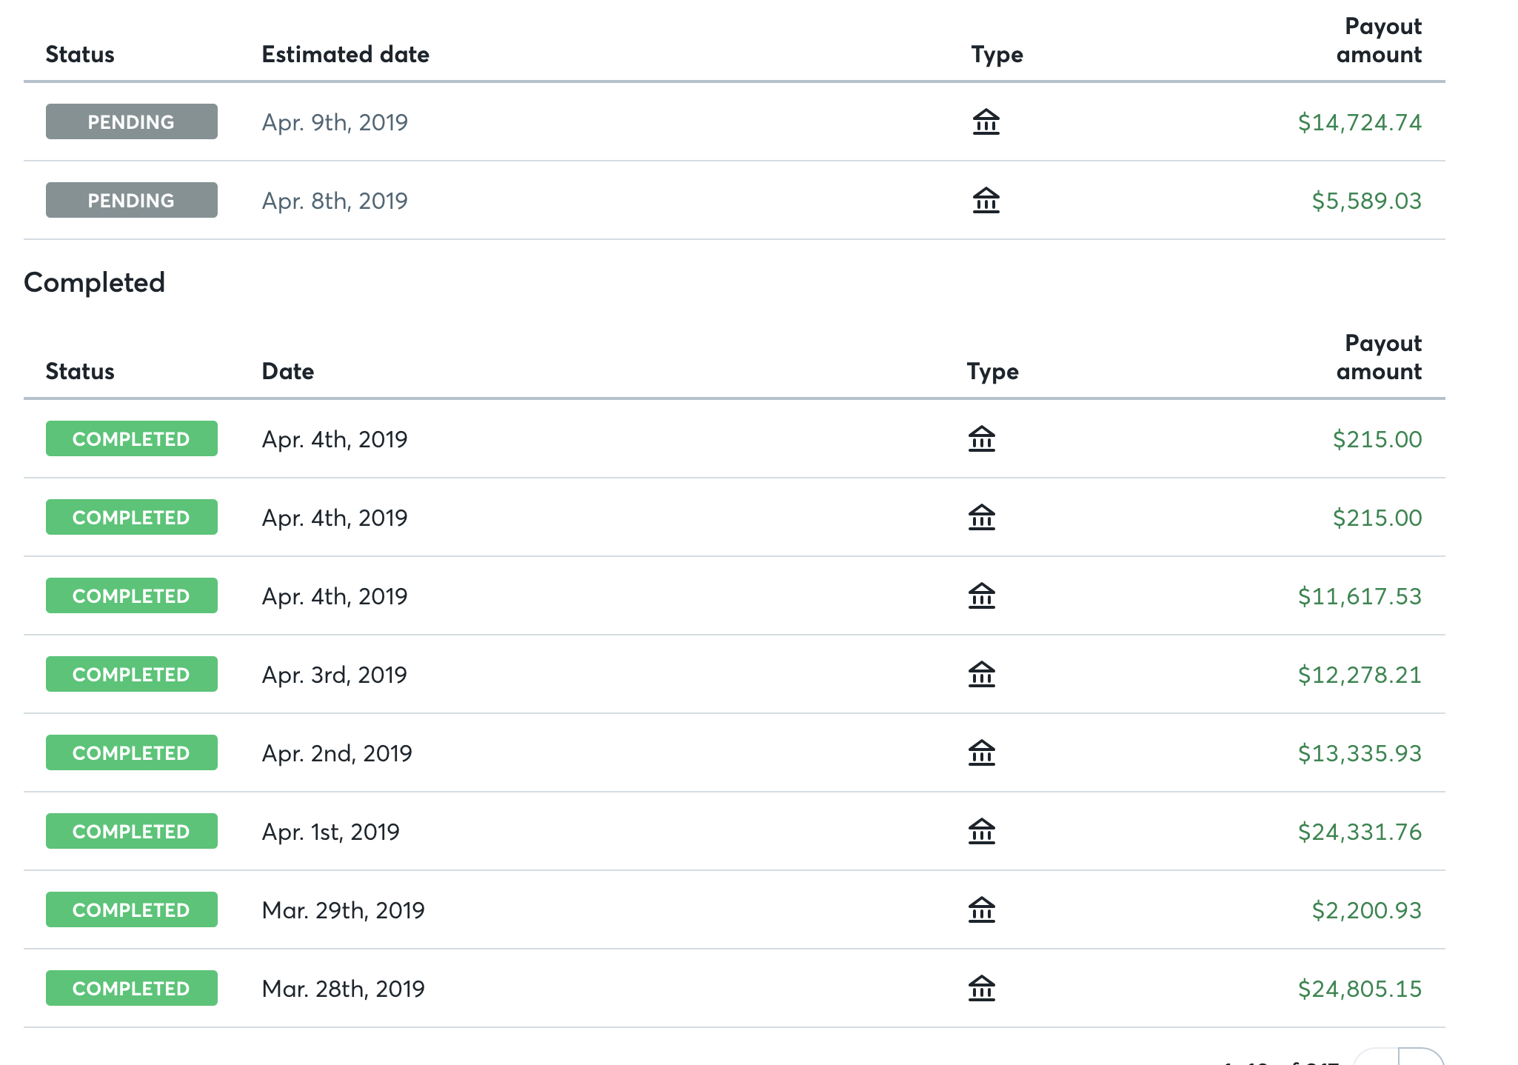Image resolution: width=1518 pixels, height=1065 pixels.
Task: Go to next page of completed payouts
Action: pyautogui.click(x=1422, y=1059)
